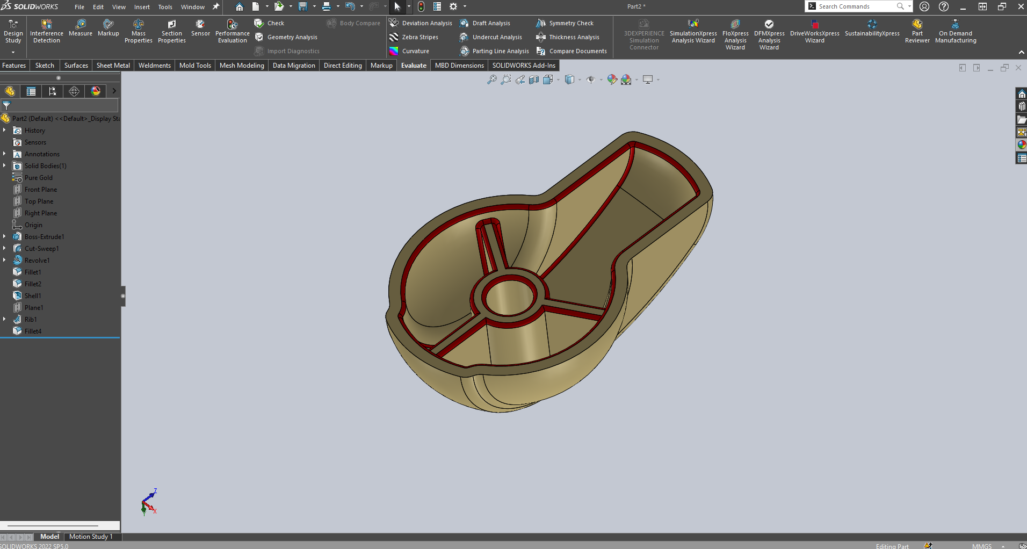Toggle Curvature display
The width and height of the screenshot is (1027, 549).
tap(409, 51)
